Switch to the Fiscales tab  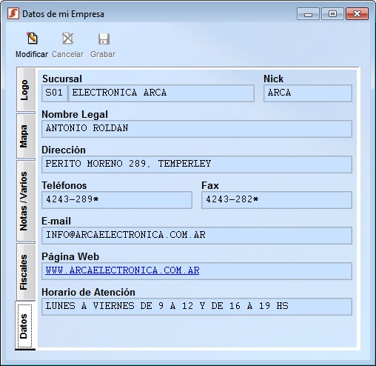[x=26, y=272]
